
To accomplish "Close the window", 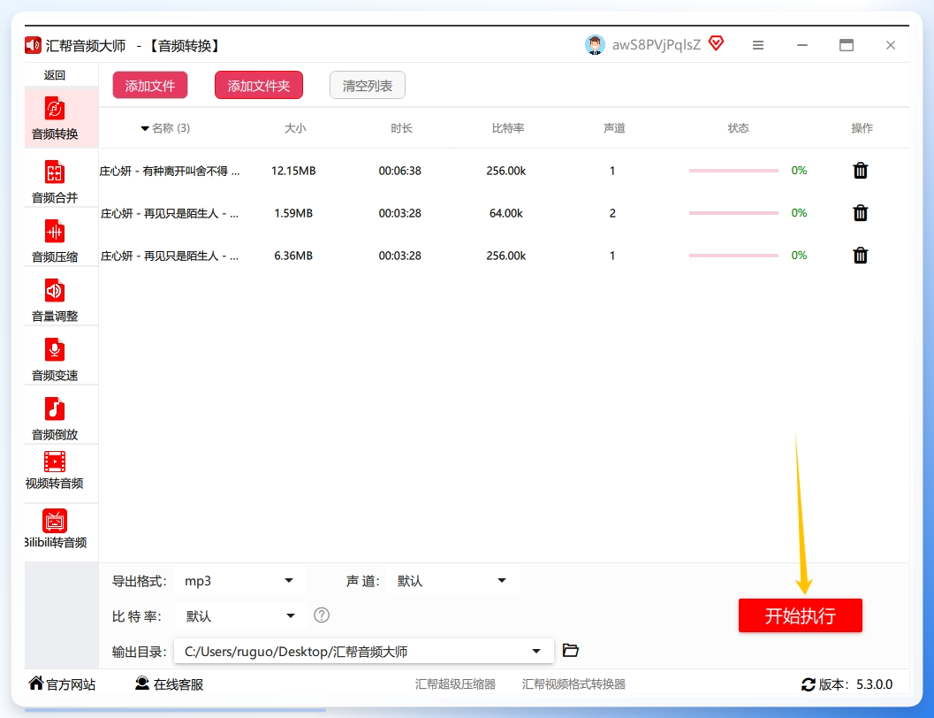I will pos(891,45).
